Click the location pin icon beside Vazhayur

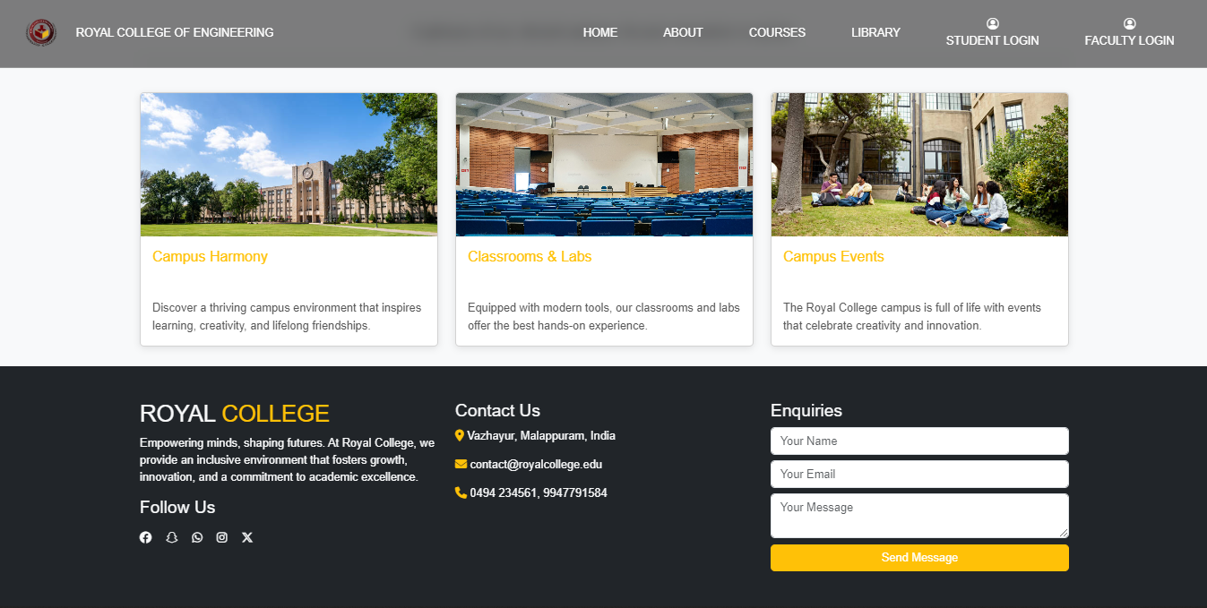coord(460,436)
